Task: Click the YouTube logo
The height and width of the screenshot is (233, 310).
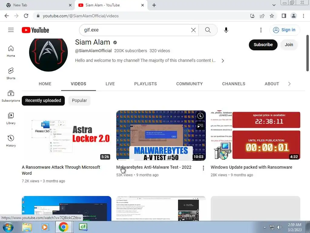Action: [x=35, y=30]
